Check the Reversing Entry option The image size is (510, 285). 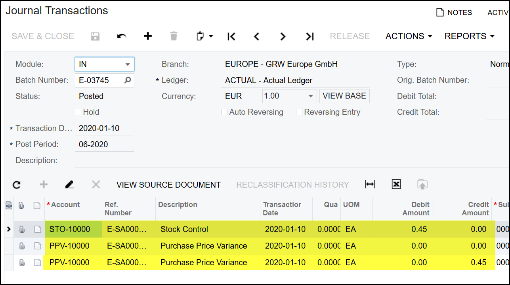coord(299,112)
